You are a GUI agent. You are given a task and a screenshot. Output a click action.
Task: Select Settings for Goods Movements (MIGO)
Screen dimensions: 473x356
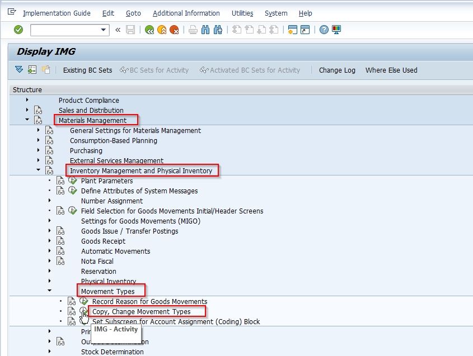(x=141, y=221)
